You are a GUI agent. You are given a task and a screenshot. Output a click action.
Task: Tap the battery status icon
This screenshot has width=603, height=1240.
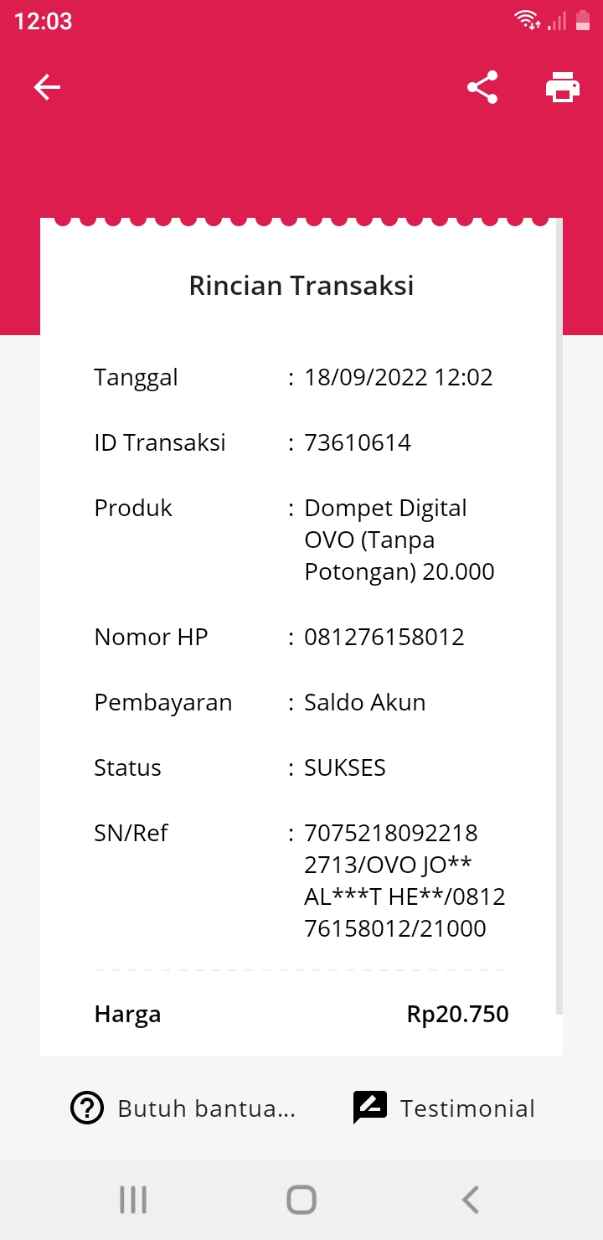583,20
